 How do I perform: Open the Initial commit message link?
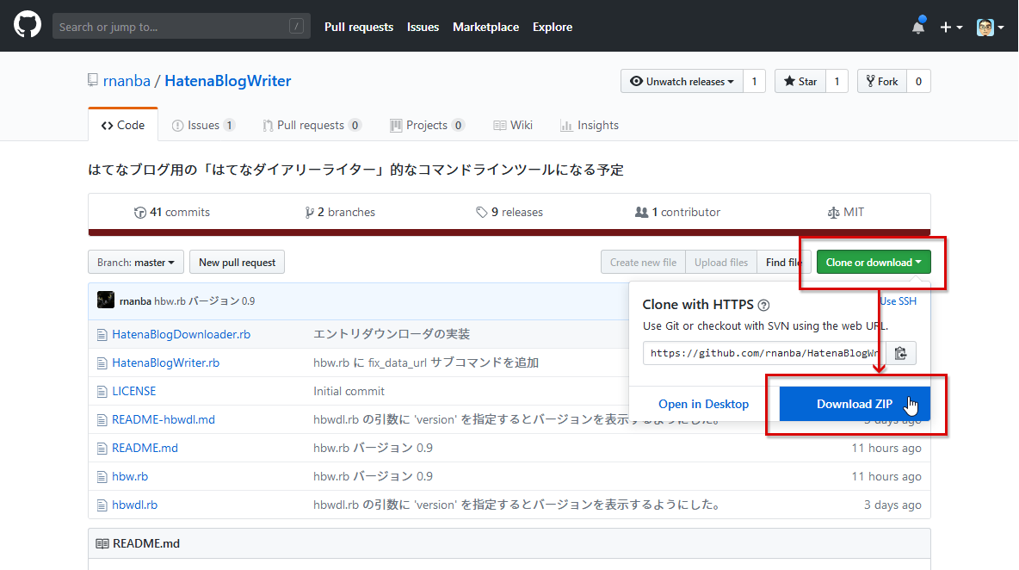pyautogui.click(x=349, y=391)
